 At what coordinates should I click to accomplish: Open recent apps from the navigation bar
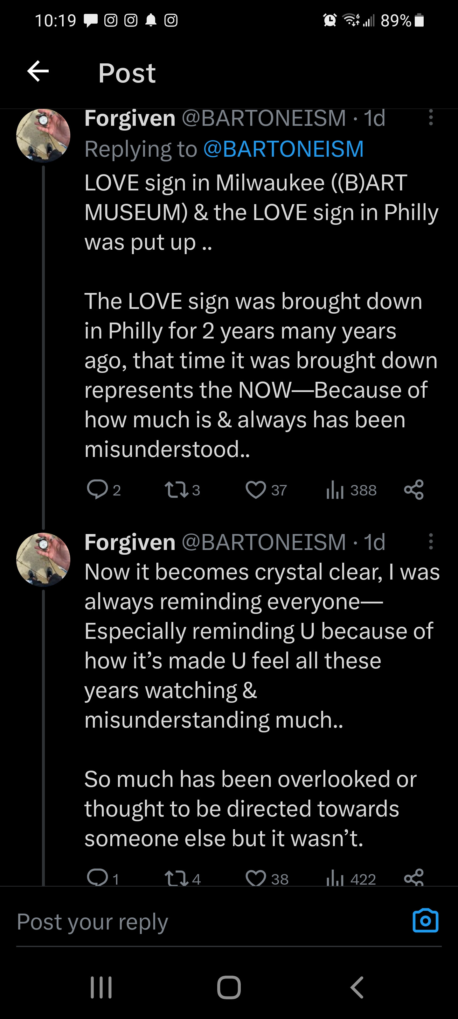pyautogui.click(x=101, y=987)
